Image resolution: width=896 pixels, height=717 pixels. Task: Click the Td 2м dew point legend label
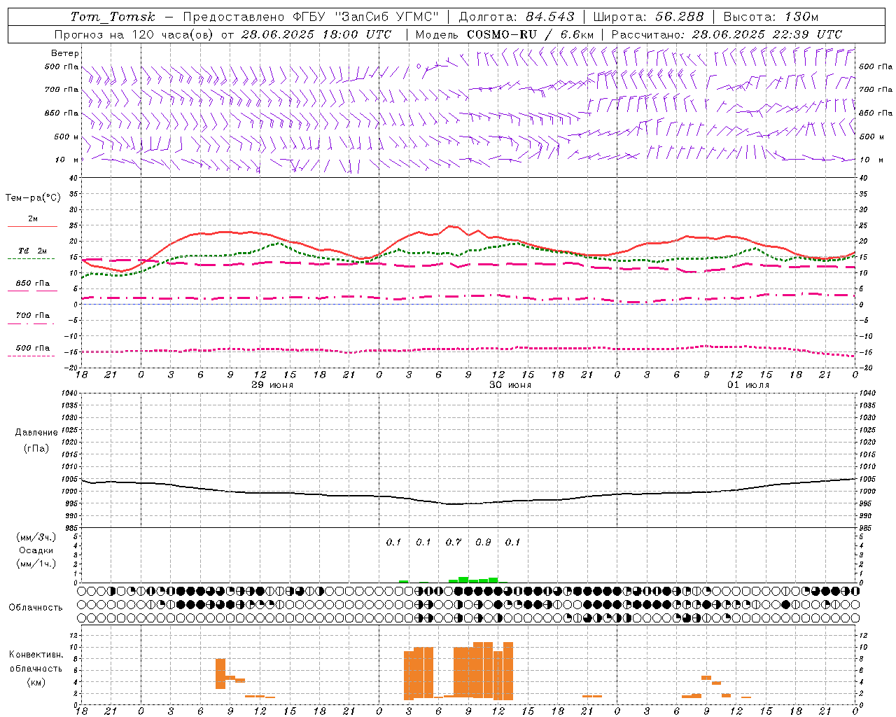[33, 251]
